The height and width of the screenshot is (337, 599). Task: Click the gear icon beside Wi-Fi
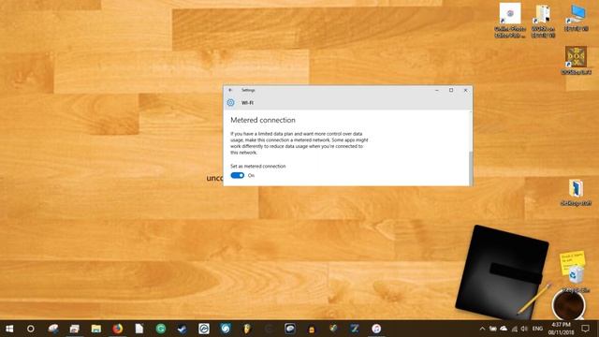point(231,102)
